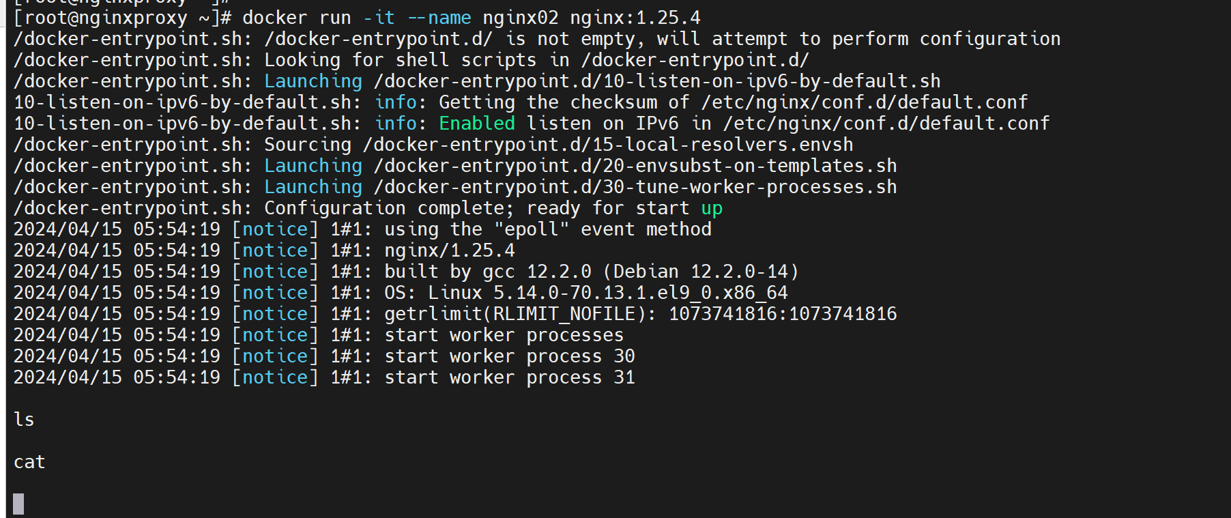Click the word Sourcing
This screenshot has width=1231, height=518.
[x=308, y=145]
